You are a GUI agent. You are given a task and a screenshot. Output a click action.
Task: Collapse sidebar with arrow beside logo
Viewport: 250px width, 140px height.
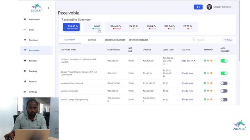(48, 8)
